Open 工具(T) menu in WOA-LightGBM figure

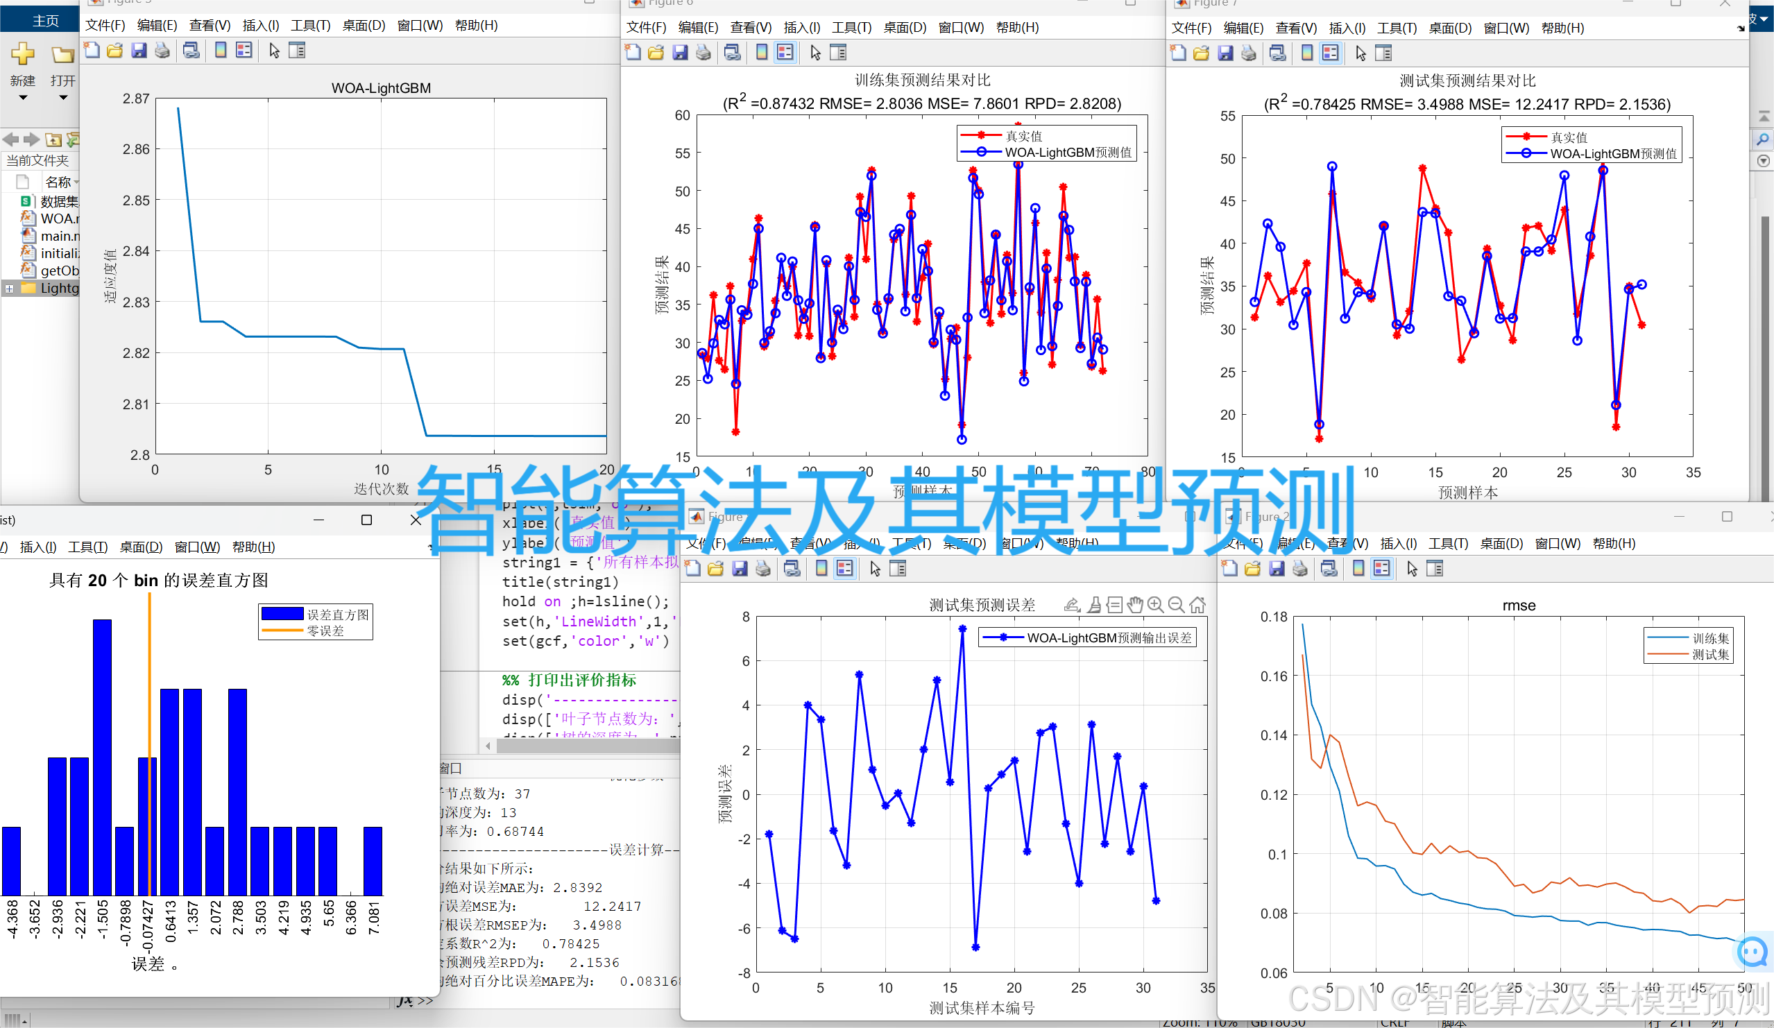(x=310, y=26)
